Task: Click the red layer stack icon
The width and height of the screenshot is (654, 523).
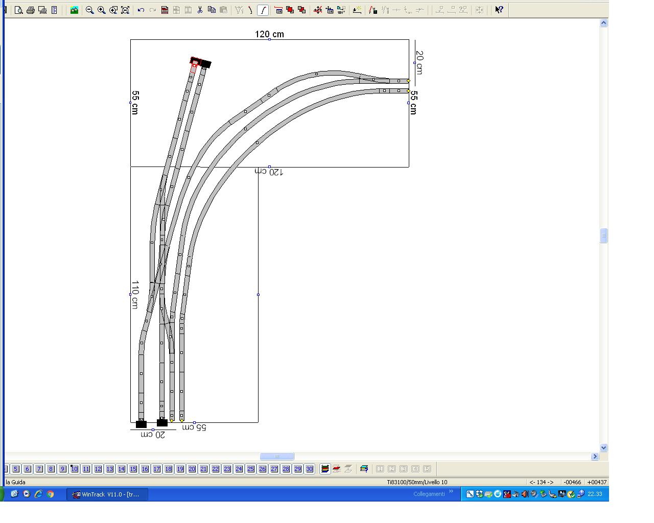Action: coord(337,469)
